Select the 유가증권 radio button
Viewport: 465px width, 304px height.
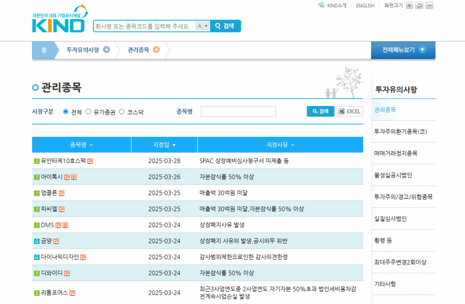89,111
